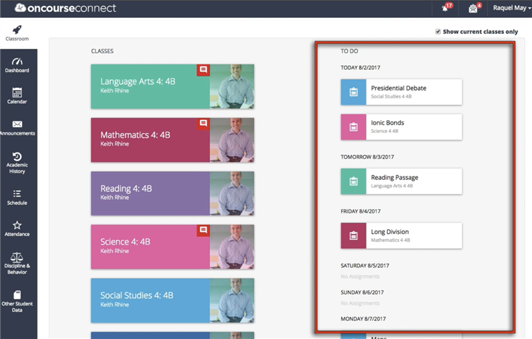Click the TODAY 8/2/2017 date heading
Viewport: 532px width, 339px height.
coord(360,68)
